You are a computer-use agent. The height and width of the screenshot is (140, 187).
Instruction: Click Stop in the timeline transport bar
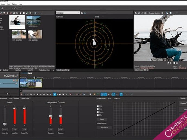pyautogui.click(x=38, y=94)
